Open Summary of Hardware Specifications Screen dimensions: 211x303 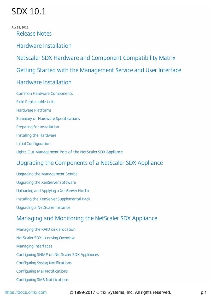click(x=48, y=119)
